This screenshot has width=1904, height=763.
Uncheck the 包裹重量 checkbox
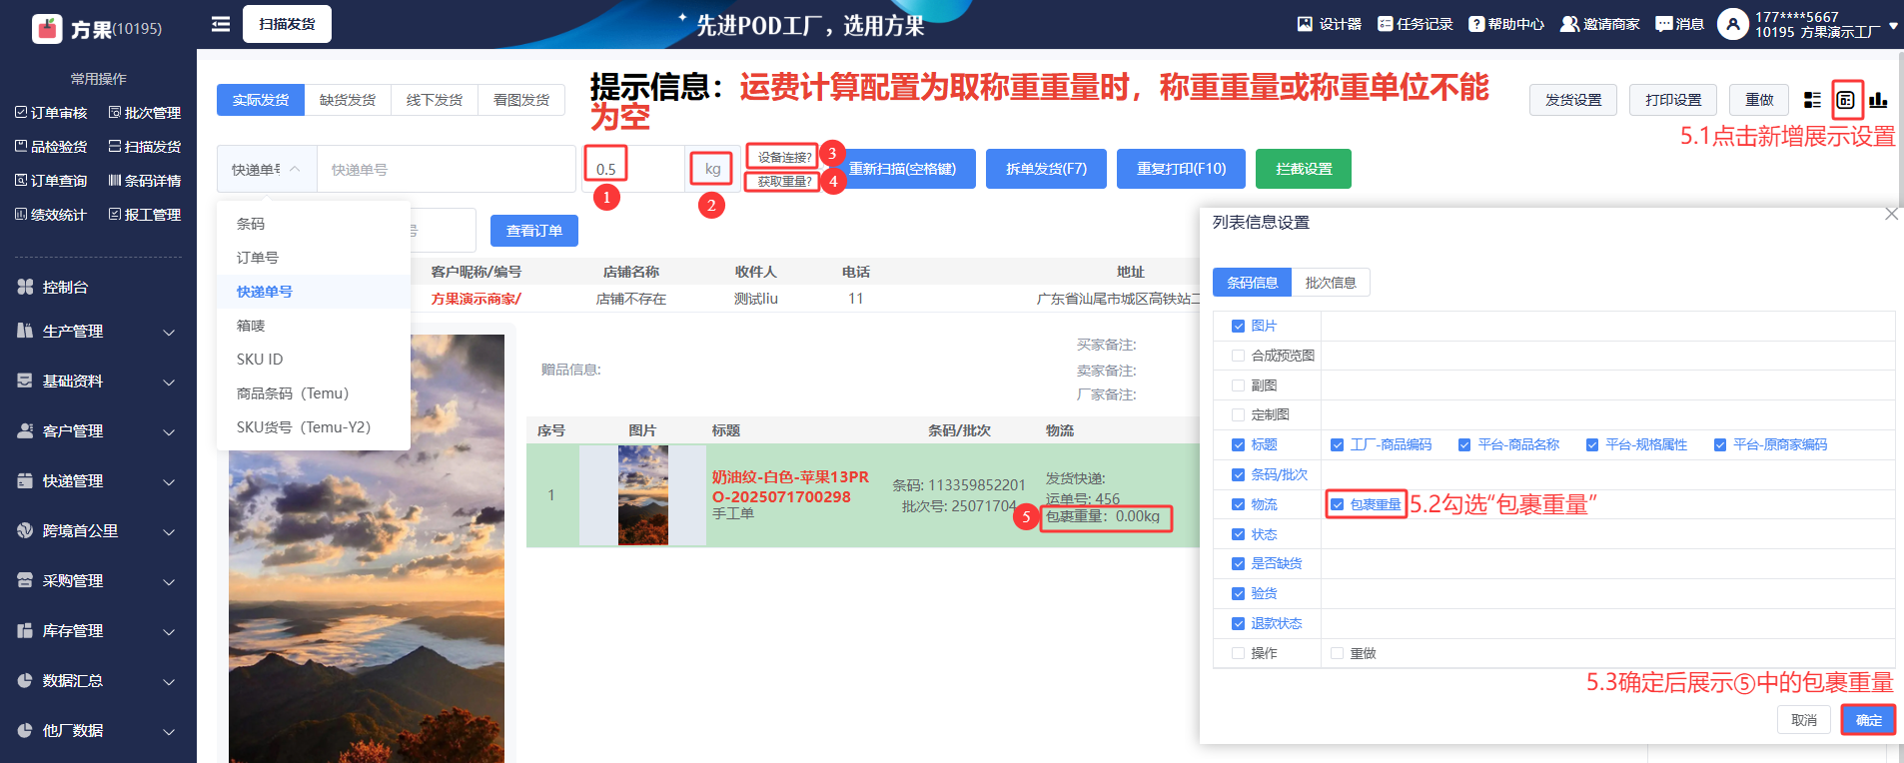click(1338, 504)
